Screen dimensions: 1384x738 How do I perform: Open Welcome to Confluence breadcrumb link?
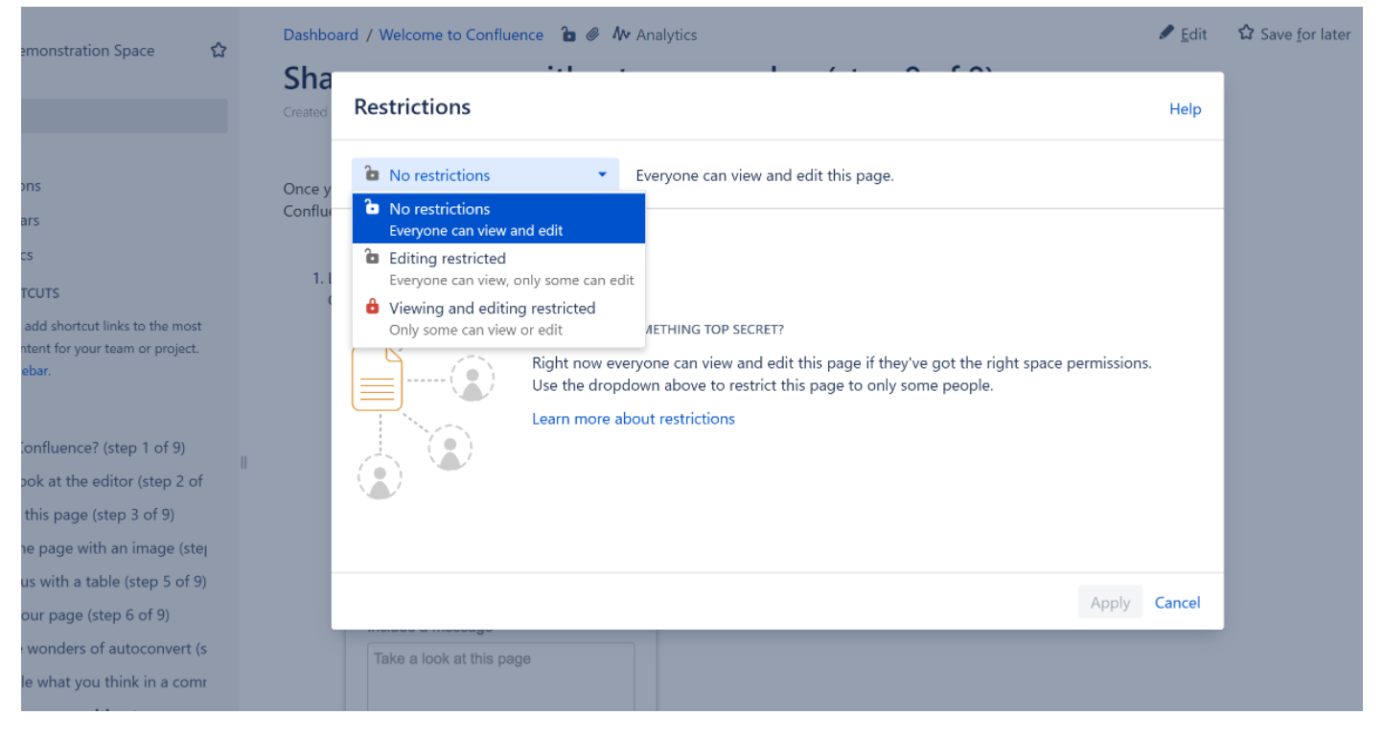(461, 35)
